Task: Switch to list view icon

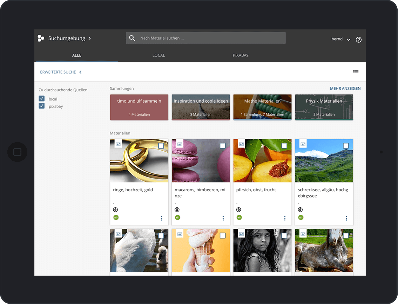Action: (356, 72)
